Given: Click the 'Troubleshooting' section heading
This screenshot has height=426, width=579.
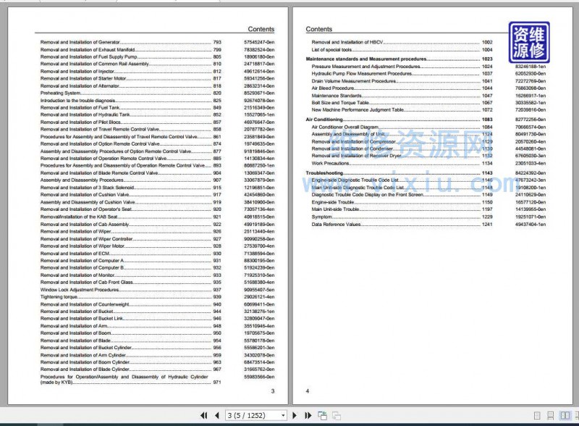Looking at the screenshot, I should pyautogui.click(x=324, y=173).
